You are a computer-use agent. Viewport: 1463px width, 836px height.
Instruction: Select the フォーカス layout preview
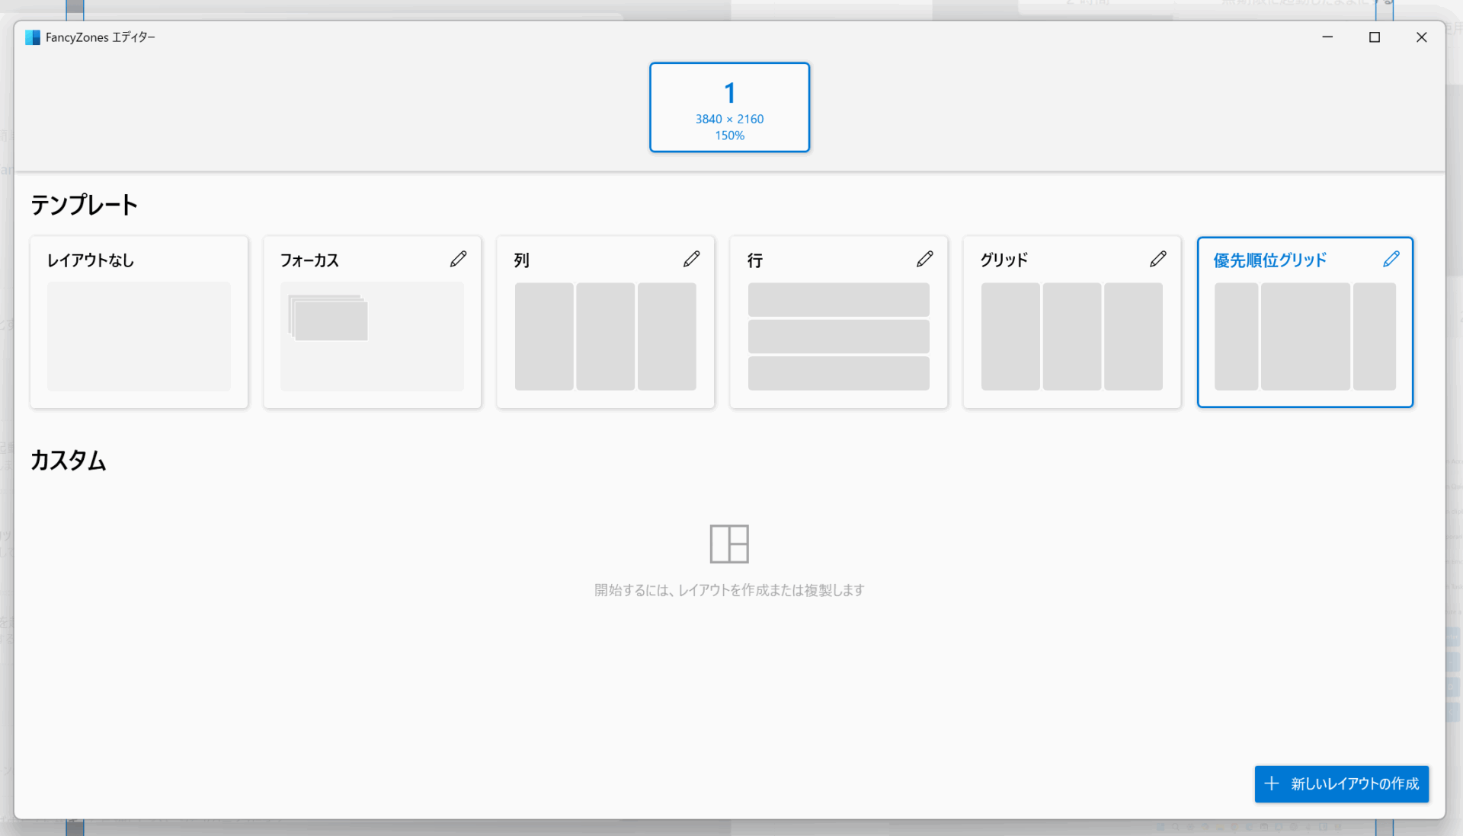point(372,337)
